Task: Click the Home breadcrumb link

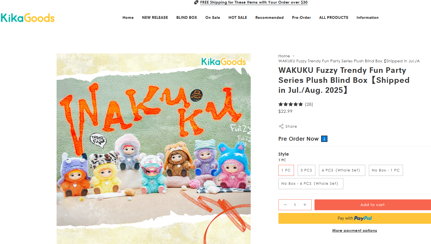Action: [x=284, y=56]
